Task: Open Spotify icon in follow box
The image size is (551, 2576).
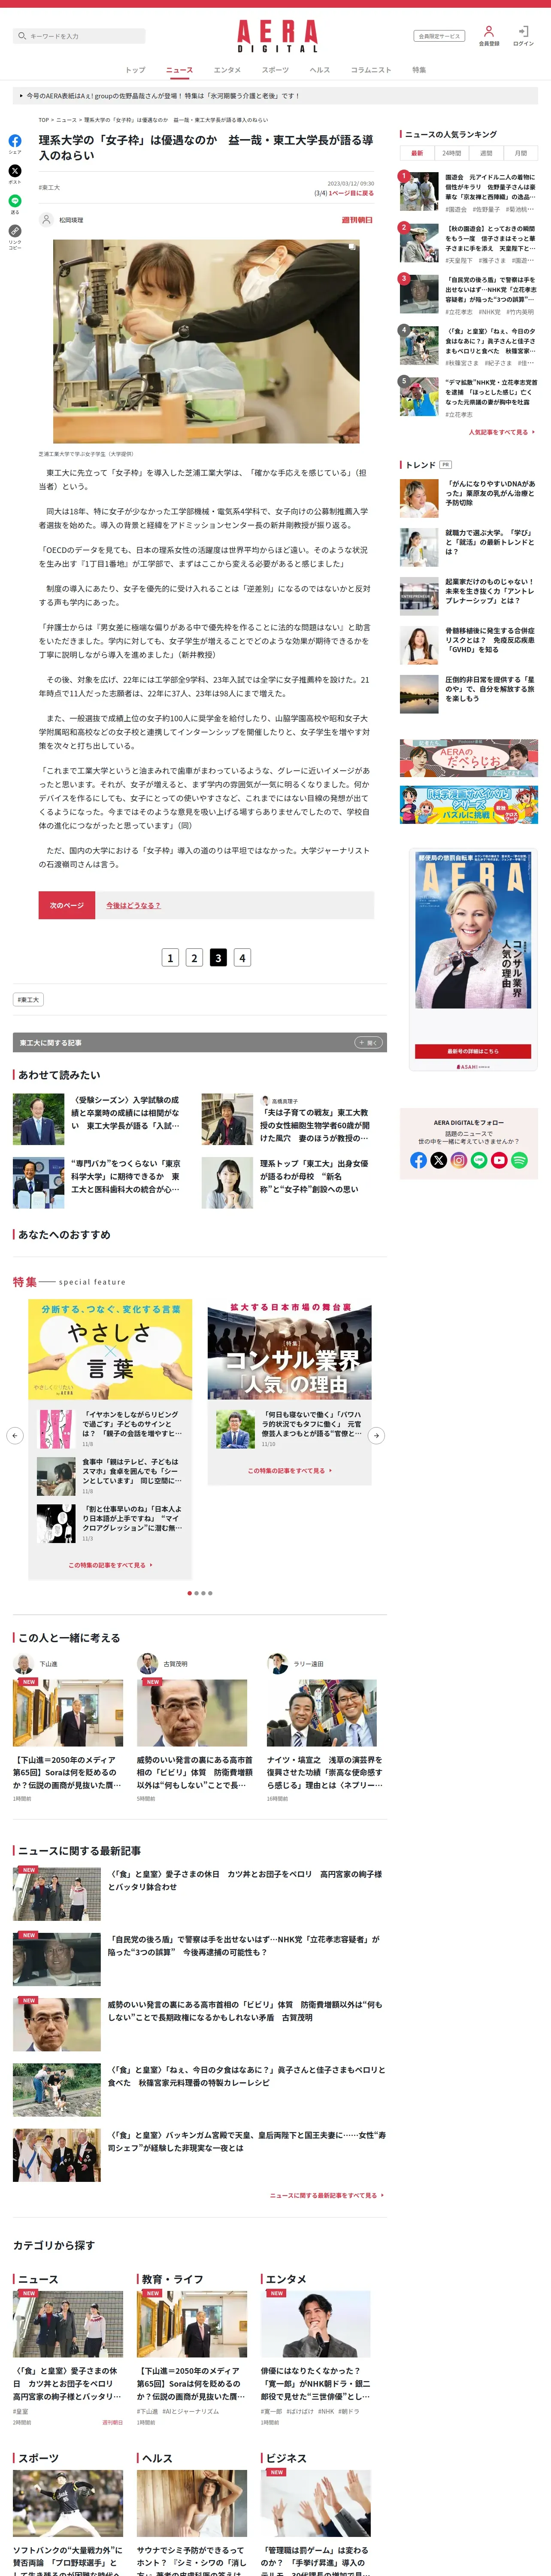Action: click(519, 1160)
